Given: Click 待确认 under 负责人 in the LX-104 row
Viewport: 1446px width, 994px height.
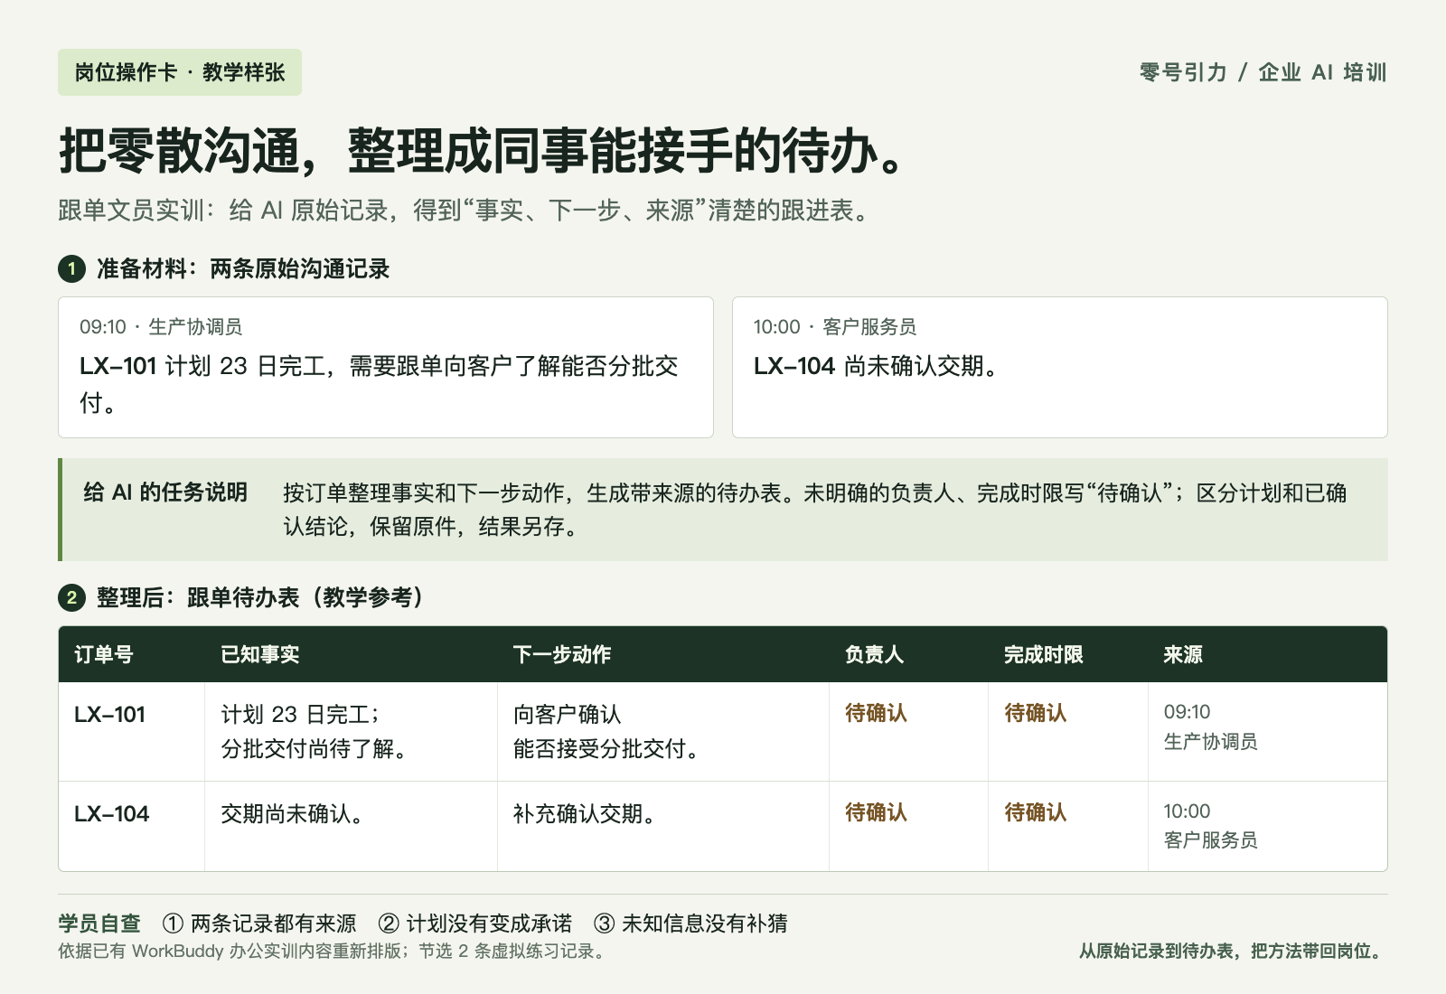Looking at the screenshot, I should [876, 812].
